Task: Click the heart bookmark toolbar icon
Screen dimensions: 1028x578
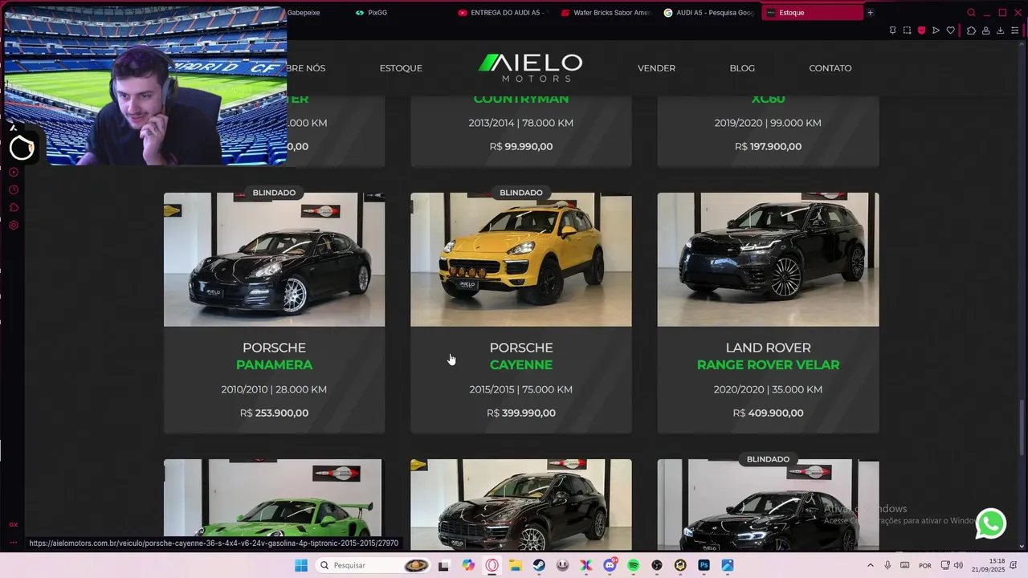Action: [951, 31]
